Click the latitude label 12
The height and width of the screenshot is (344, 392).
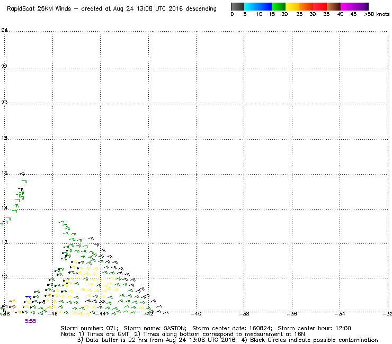[4, 242]
